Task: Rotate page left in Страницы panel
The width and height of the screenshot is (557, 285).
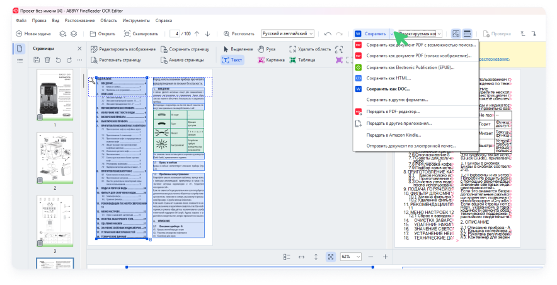Action: pos(58,60)
